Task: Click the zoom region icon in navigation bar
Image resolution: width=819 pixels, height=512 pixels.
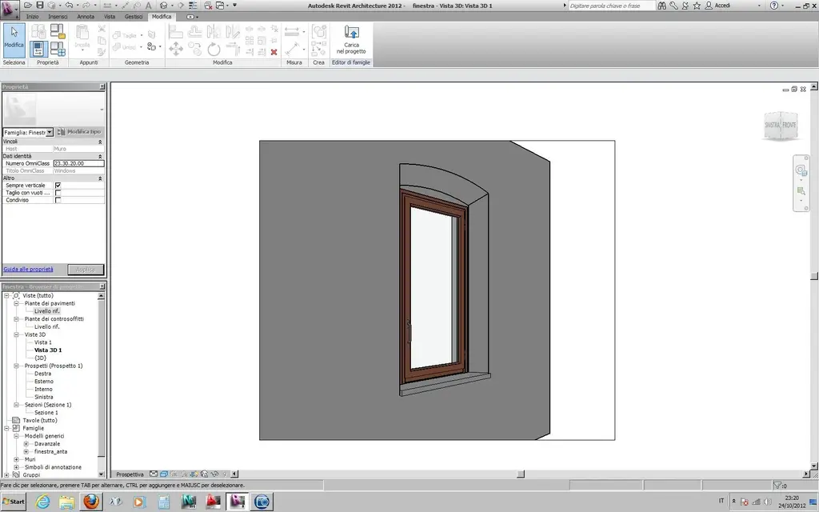Action: 801,191
